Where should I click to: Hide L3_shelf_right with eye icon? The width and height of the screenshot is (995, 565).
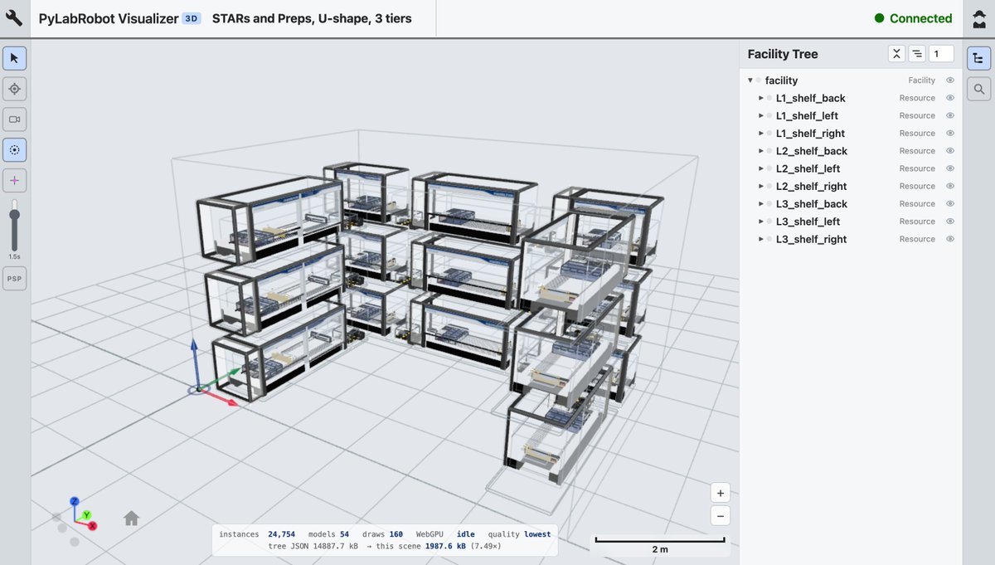[950, 239]
